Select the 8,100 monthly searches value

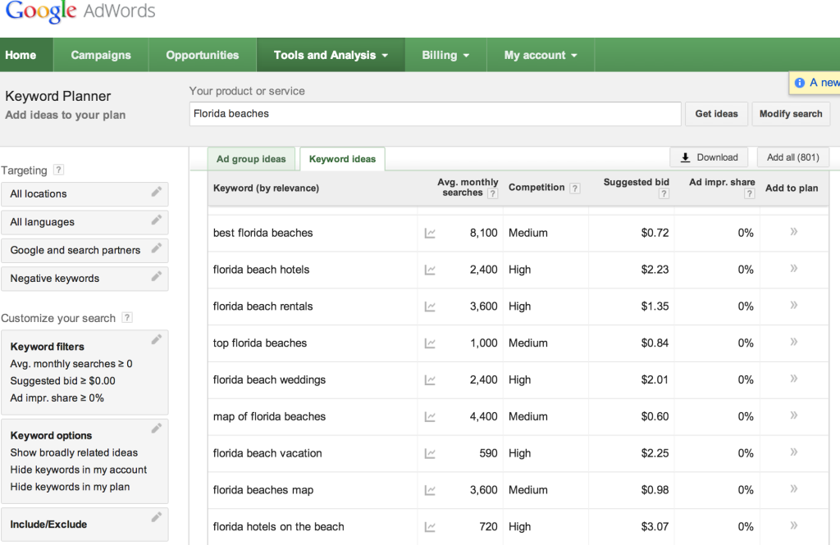pyautogui.click(x=484, y=233)
